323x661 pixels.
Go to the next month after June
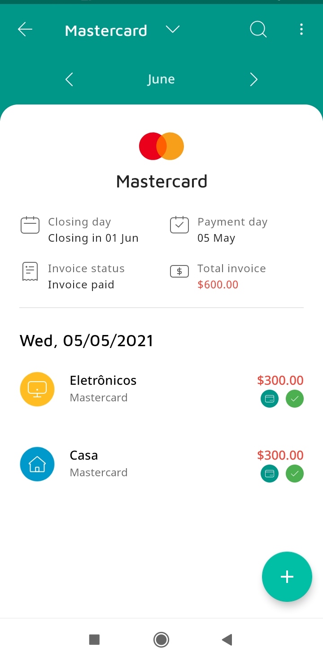tap(254, 80)
